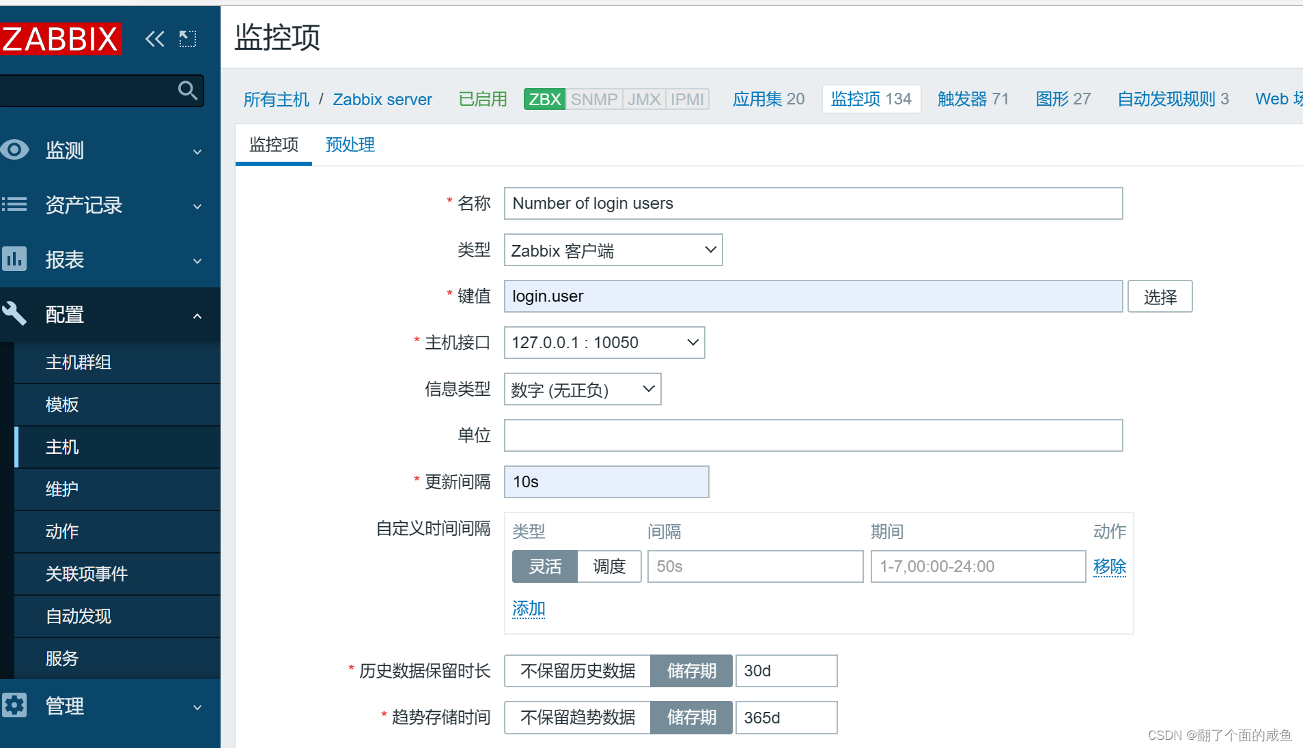Click the 更新间隔 input field

tap(606, 482)
